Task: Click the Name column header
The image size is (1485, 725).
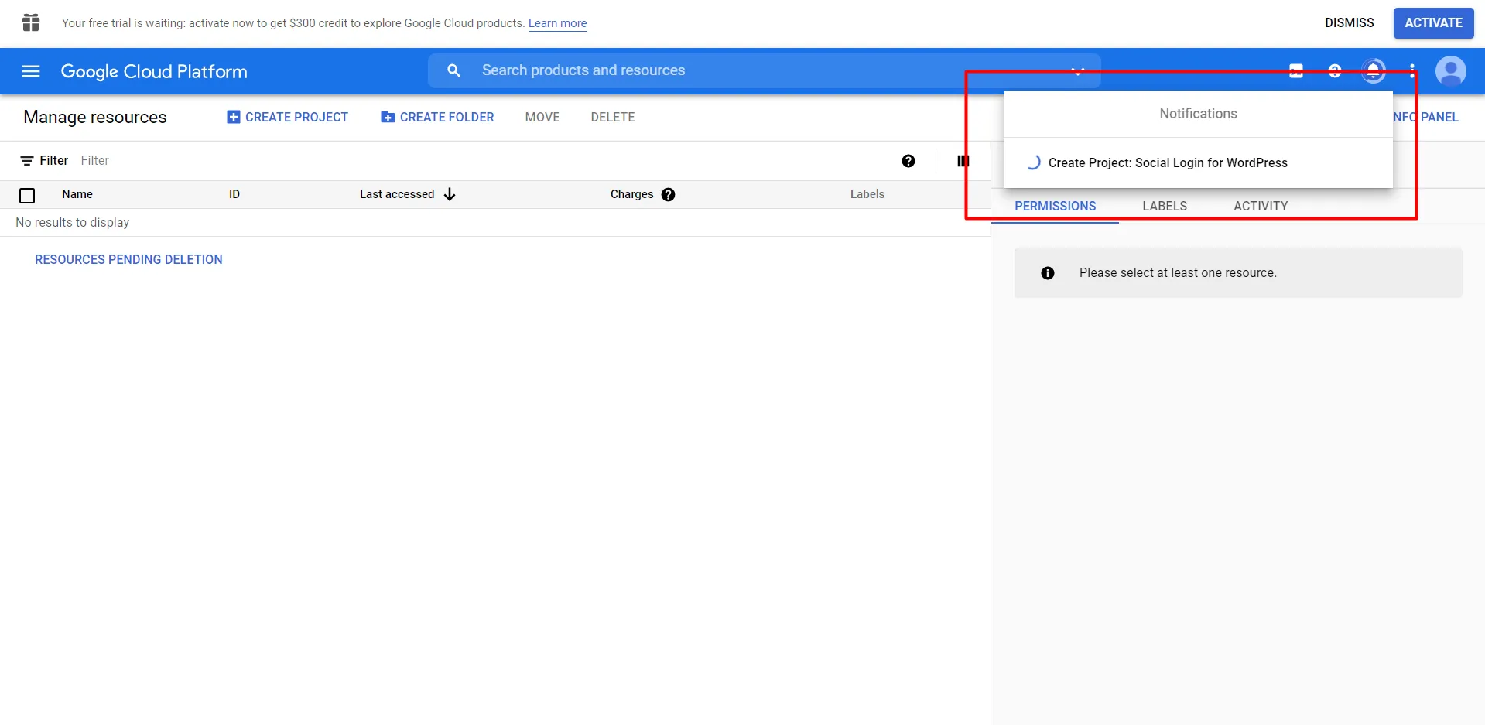Action: tap(77, 194)
